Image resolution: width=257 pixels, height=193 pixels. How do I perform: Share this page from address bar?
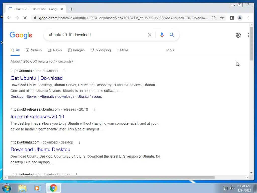(x=214, y=18)
